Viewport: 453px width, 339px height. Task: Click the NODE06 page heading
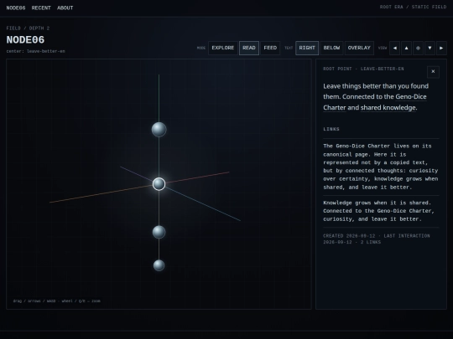pyautogui.click(x=25, y=40)
